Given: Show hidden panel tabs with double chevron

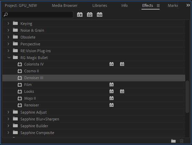Looking at the screenshot, I should coord(188,5).
